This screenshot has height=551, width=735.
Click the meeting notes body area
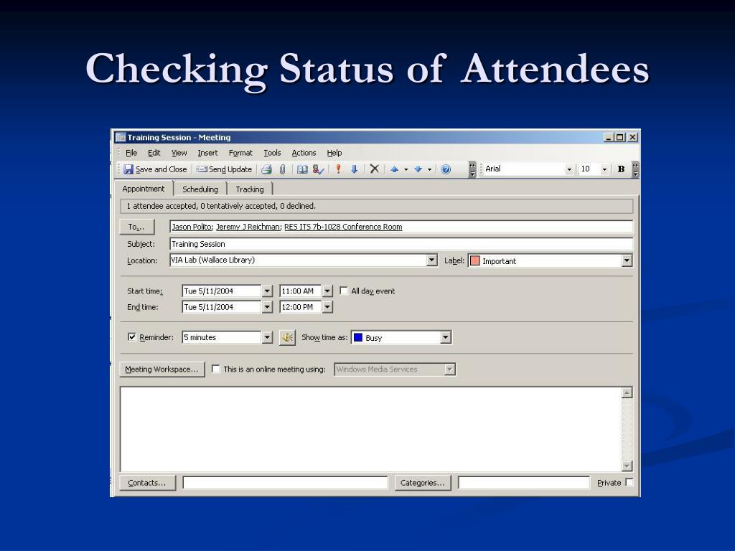coord(371,429)
